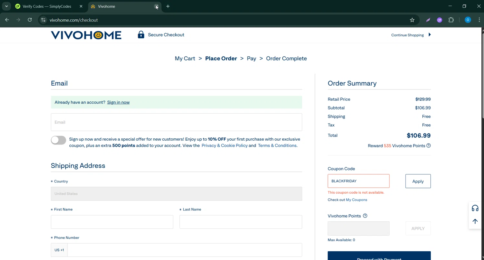Click the Pay breadcrumb step

click(x=251, y=59)
